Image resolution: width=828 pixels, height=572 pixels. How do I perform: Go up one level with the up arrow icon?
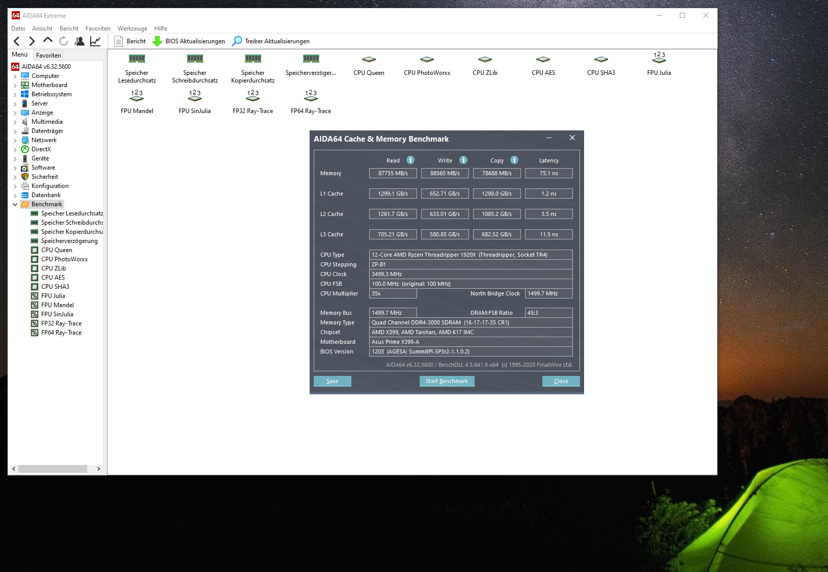tap(48, 40)
